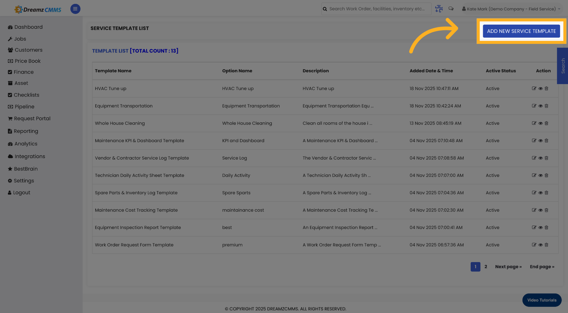Delete the Whole House Cleaning template
568x313 pixels.
[x=546, y=123]
